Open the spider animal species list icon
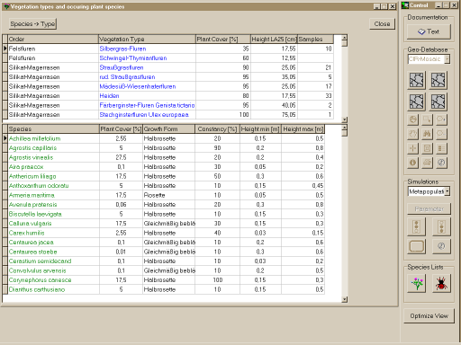Screen dimensions: 461x345 tap(441, 284)
